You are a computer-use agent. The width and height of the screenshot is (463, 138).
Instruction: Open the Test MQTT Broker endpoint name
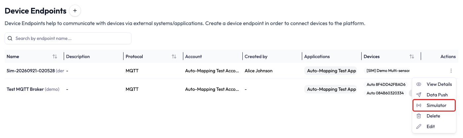click(x=25, y=89)
